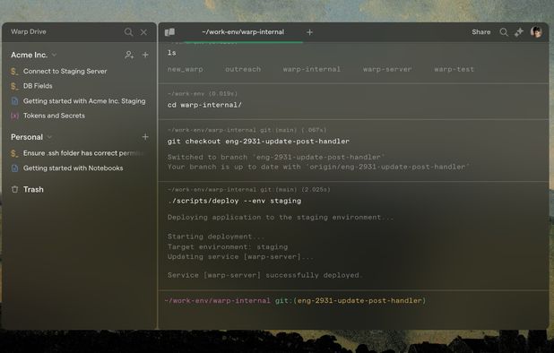Open Warp AI sparkles icon
This screenshot has height=353, width=554.
coord(519,32)
